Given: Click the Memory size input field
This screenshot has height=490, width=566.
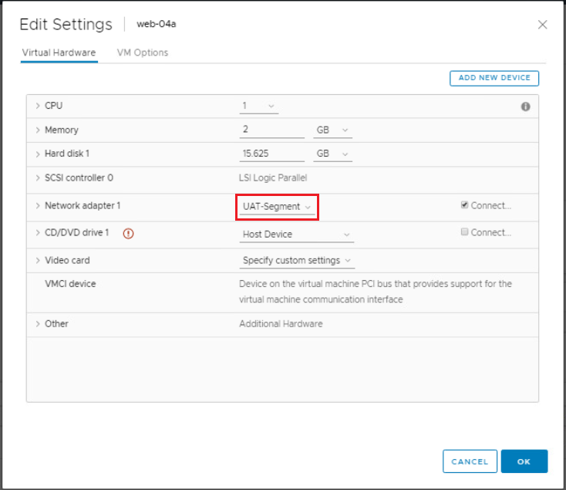Looking at the screenshot, I should (x=271, y=130).
